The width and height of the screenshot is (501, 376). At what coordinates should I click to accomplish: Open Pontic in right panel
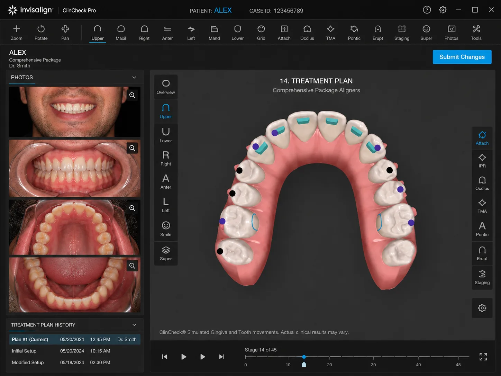tap(482, 229)
